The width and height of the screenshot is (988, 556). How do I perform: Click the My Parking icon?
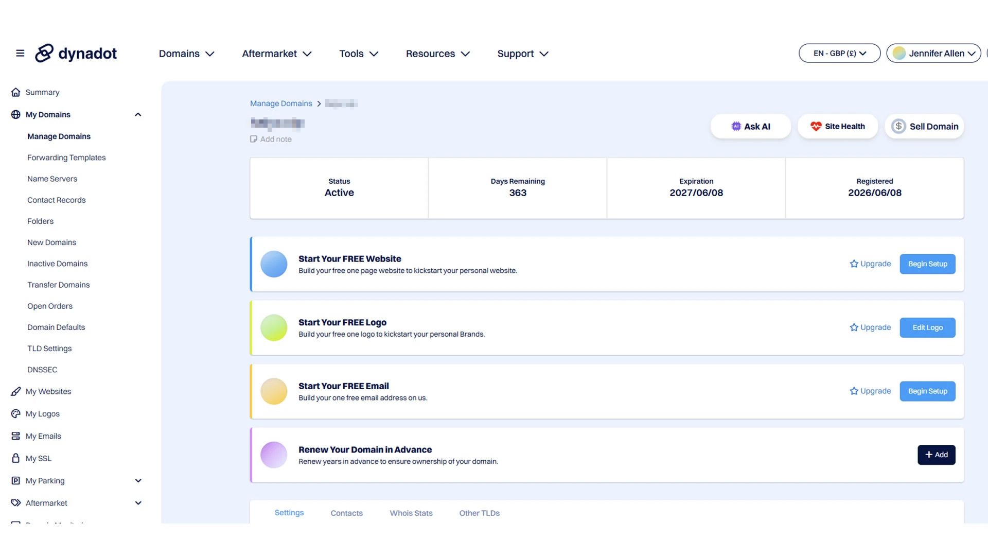click(16, 480)
